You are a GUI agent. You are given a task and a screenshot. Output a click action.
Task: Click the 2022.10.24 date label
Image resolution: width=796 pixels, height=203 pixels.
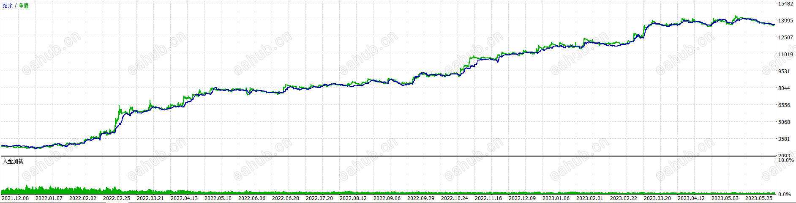455,198
